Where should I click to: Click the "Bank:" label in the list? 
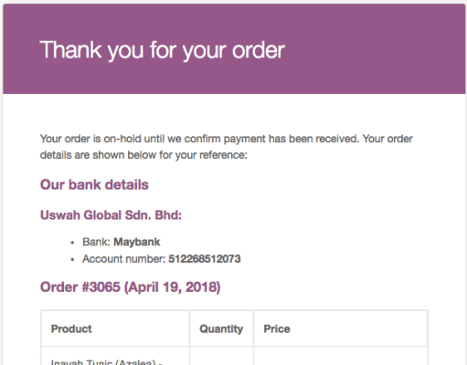[96, 242]
